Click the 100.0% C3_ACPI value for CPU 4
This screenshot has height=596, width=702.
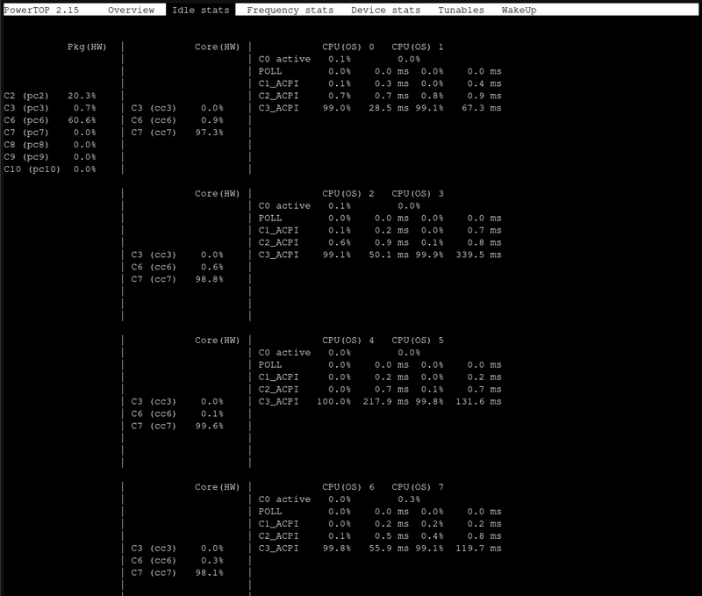coord(333,402)
